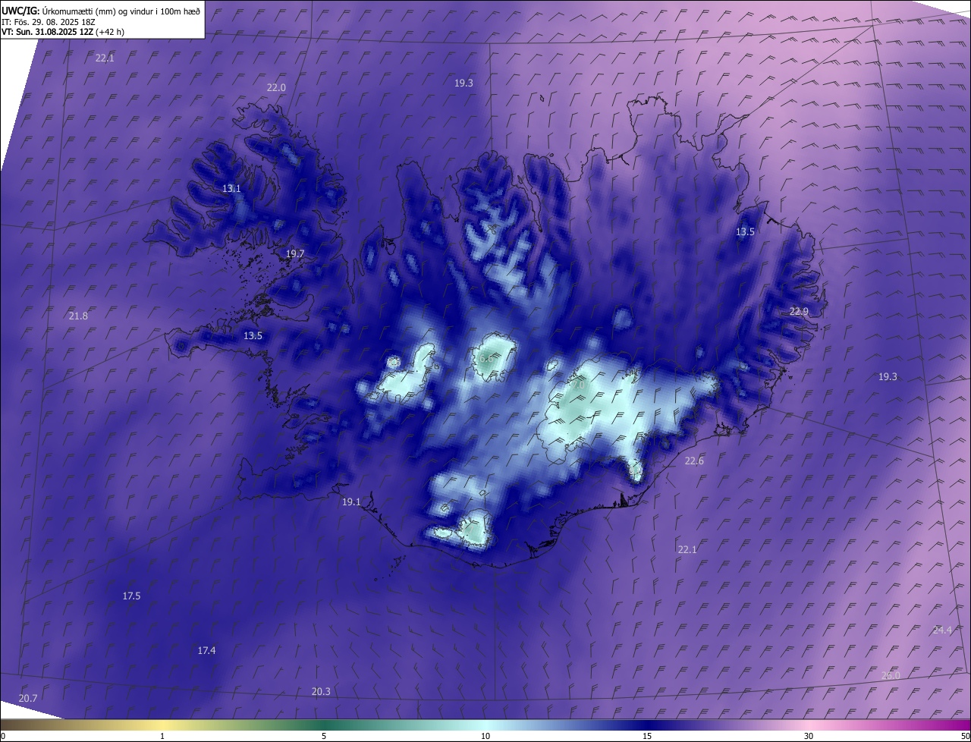Click the "UWC/IG:" model label

coord(20,10)
